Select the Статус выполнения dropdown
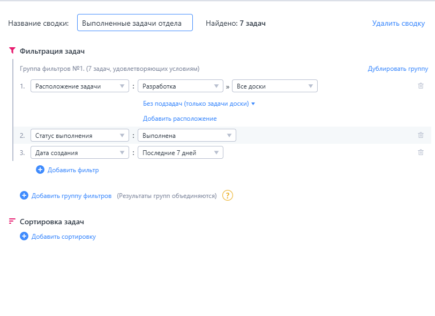435x316 pixels. pos(79,135)
